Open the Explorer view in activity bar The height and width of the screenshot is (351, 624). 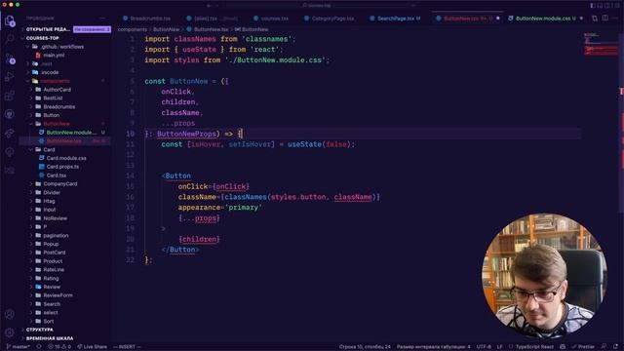click(x=10, y=20)
